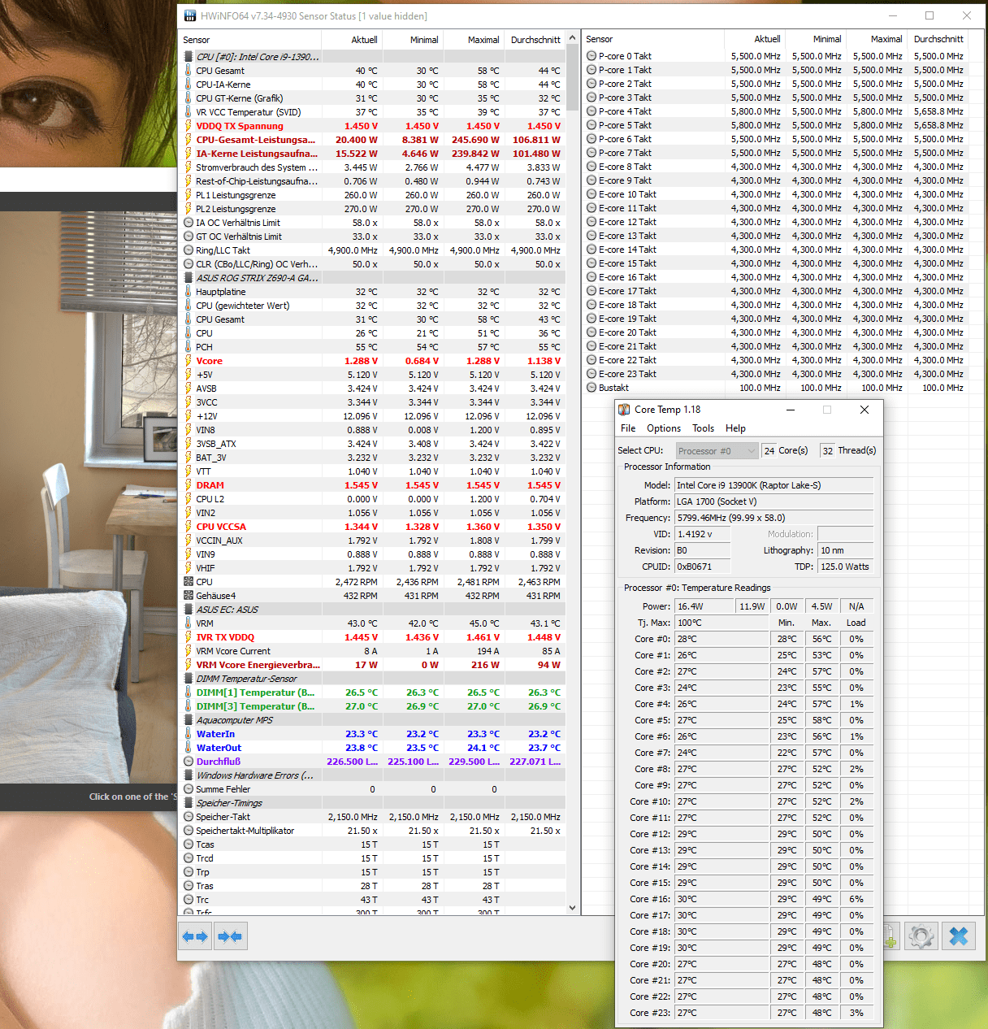The image size is (988, 1029).
Task: Open the Help menu in Core Temp
Action: point(735,428)
